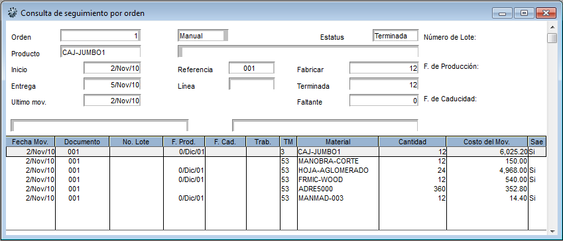
Task: Click the product description field beside Producto
Action: 298,52
